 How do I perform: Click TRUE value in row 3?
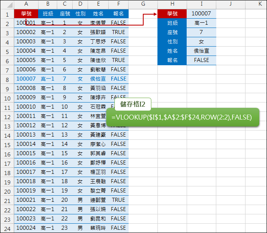(118, 32)
